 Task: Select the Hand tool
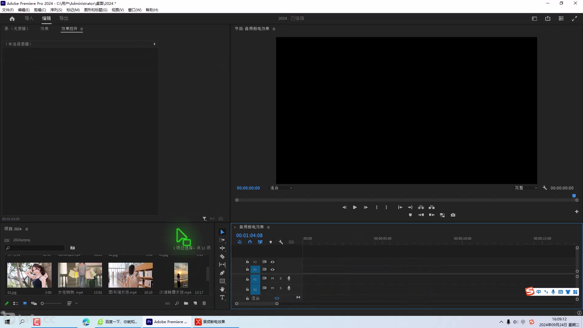coord(222,289)
